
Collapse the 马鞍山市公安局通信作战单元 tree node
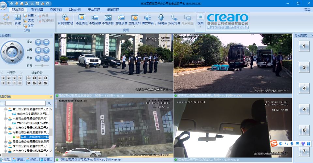tap(6, 132)
